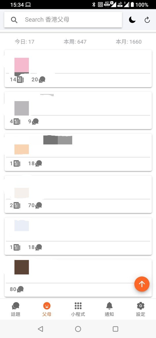The image size is (156, 338).
Task: Focus the Search 香港父母 input field
Action: coord(63,20)
